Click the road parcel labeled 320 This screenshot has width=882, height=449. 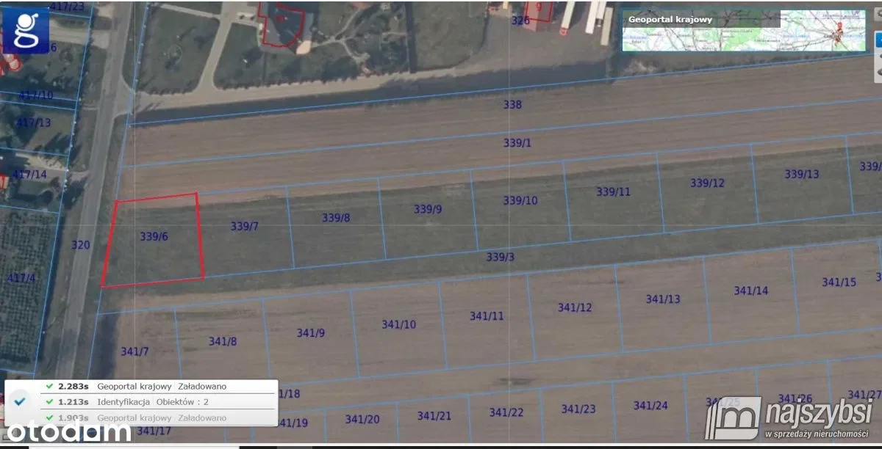point(80,245)
